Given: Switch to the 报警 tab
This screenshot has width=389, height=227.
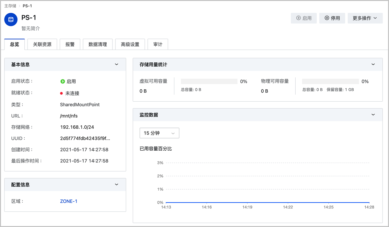Looking at the screenshot, I should 70,44.
